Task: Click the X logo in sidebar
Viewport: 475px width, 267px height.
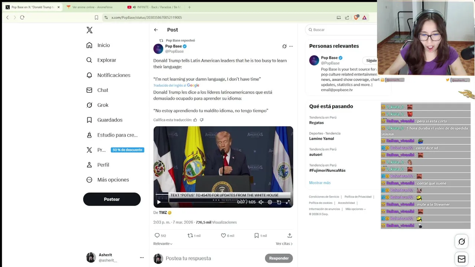Action: point(89,30)
